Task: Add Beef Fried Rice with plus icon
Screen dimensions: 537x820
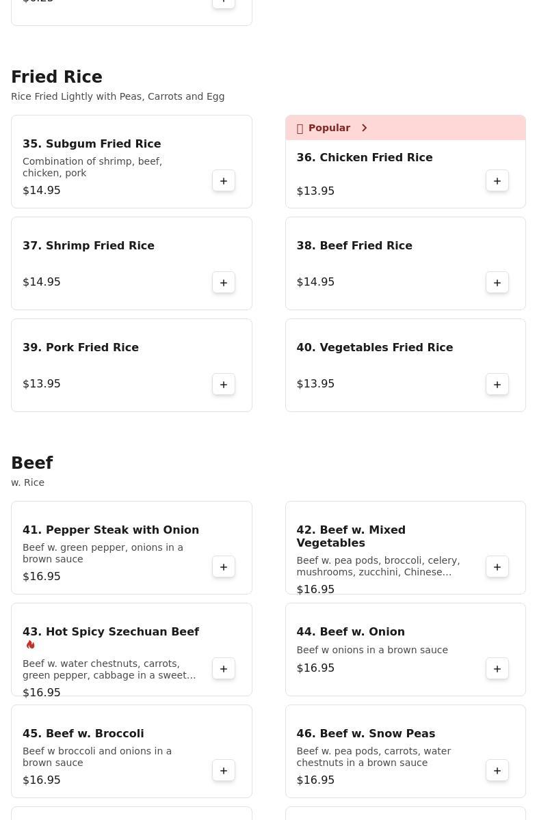Action: (x=497, y=283)
